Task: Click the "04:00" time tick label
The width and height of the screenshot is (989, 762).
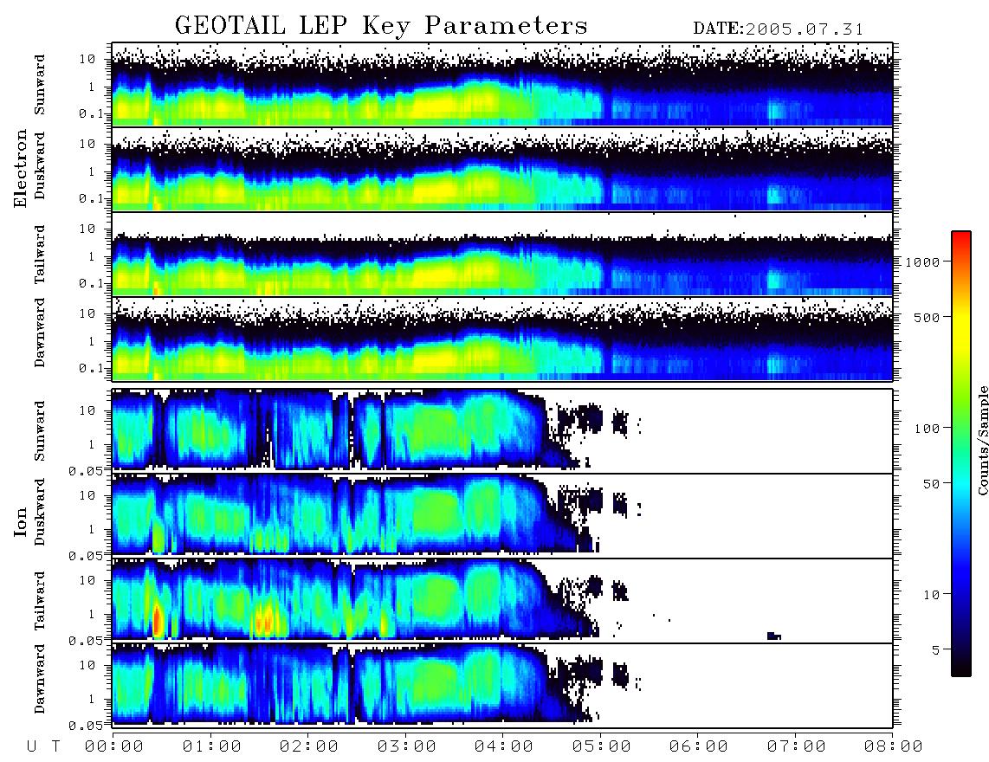Action: click(x=504, y=747)
